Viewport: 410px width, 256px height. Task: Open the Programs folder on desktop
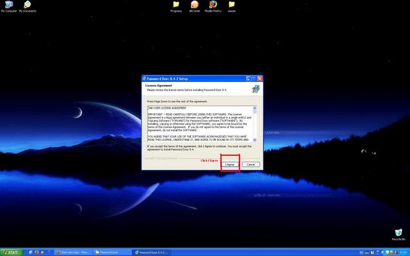coord(176,5)
